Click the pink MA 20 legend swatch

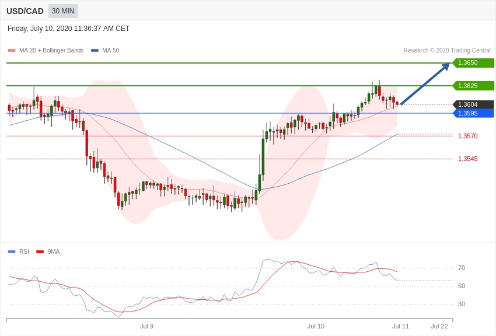[x=12, y=50]
